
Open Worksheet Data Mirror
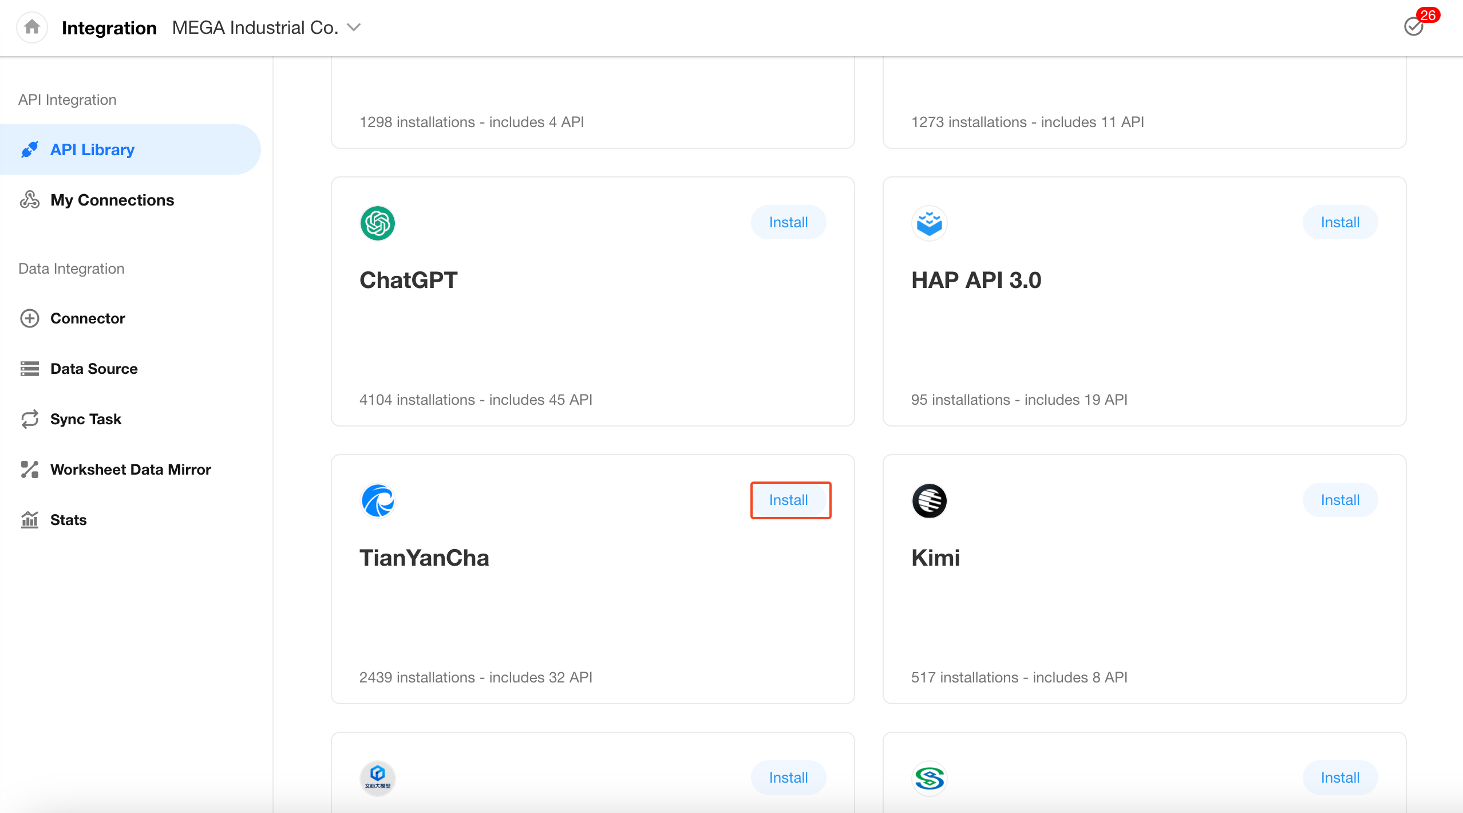(x=131, y=469)
